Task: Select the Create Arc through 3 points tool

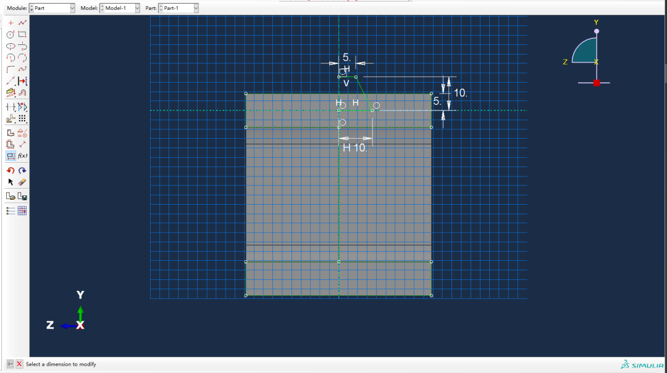Action: (23, 57)
